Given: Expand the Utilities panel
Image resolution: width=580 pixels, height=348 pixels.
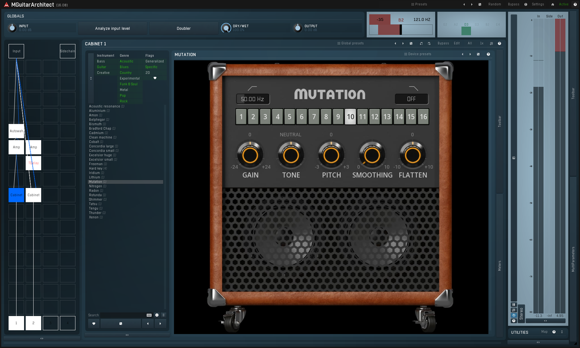Looking at the screenshot, I should point(562,332).
